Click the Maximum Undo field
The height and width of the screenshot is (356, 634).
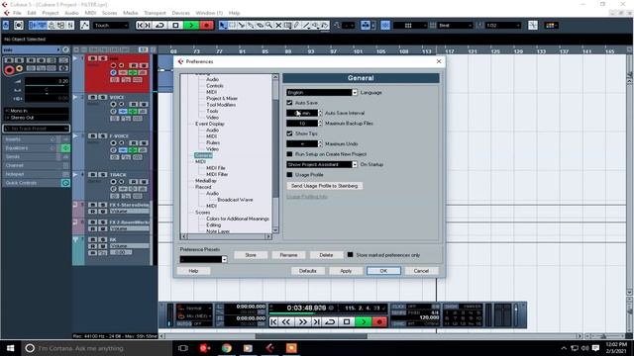(302, 143)
